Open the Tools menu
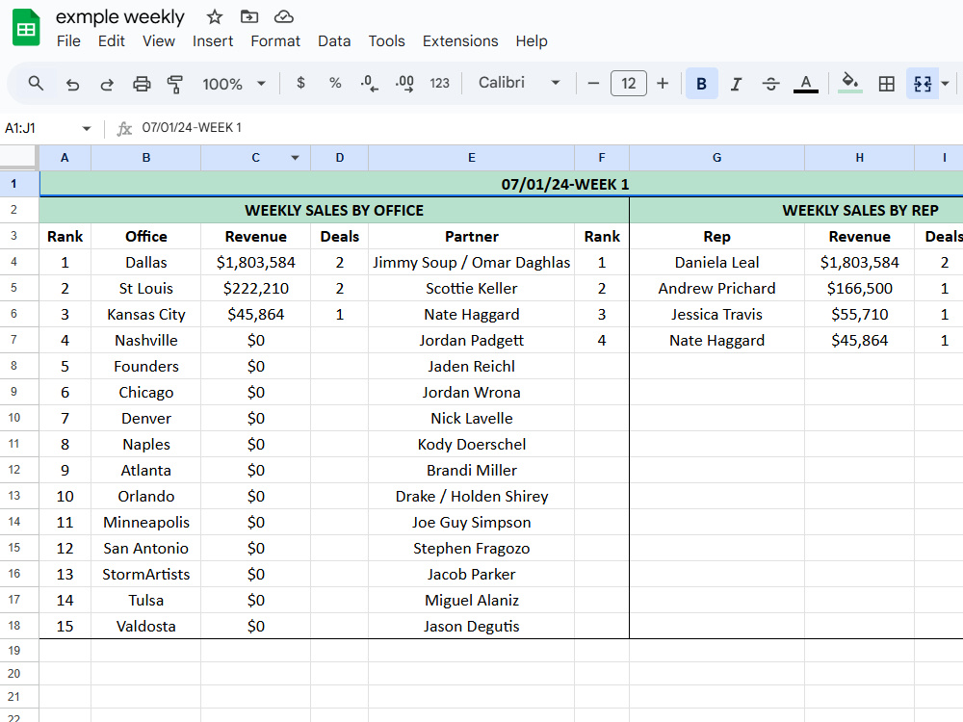The width and height of the screenshot is (963, 722). 386,41
